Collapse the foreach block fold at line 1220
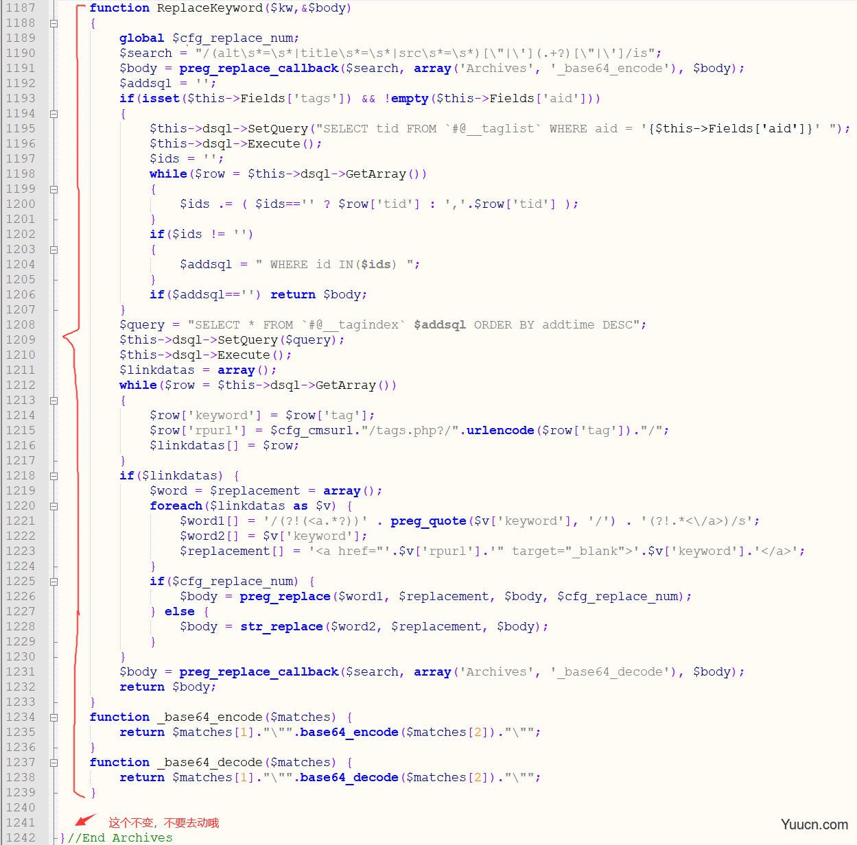Viewport: 857px width, 845px height. (54, 506)
